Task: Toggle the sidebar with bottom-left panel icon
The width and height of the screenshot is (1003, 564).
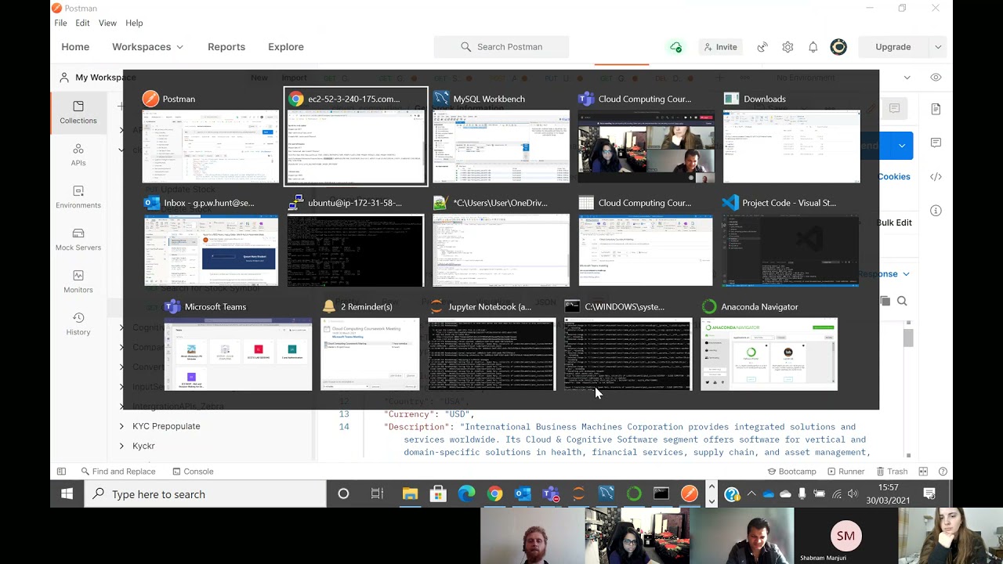Action: click(61, 472)
